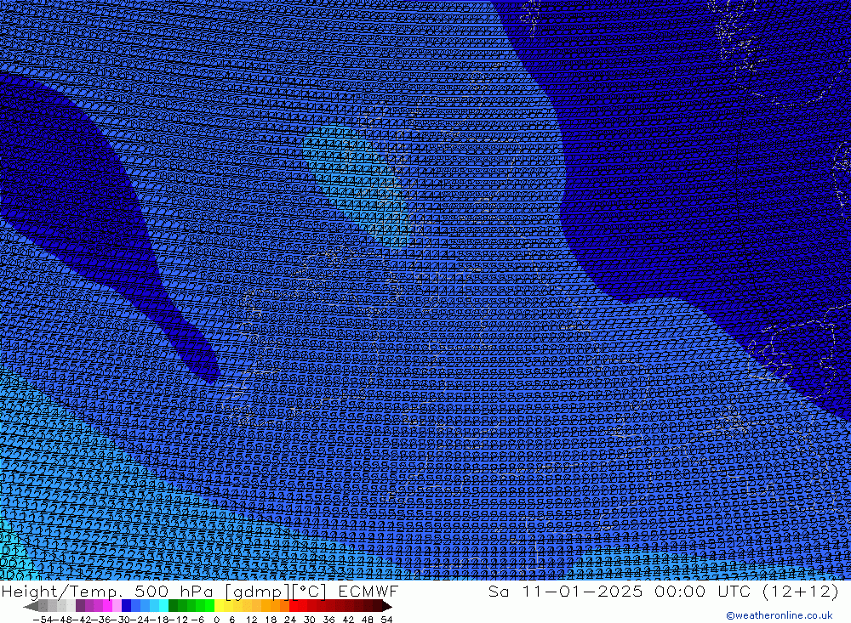Click the [gdmp] unit label

247,592
